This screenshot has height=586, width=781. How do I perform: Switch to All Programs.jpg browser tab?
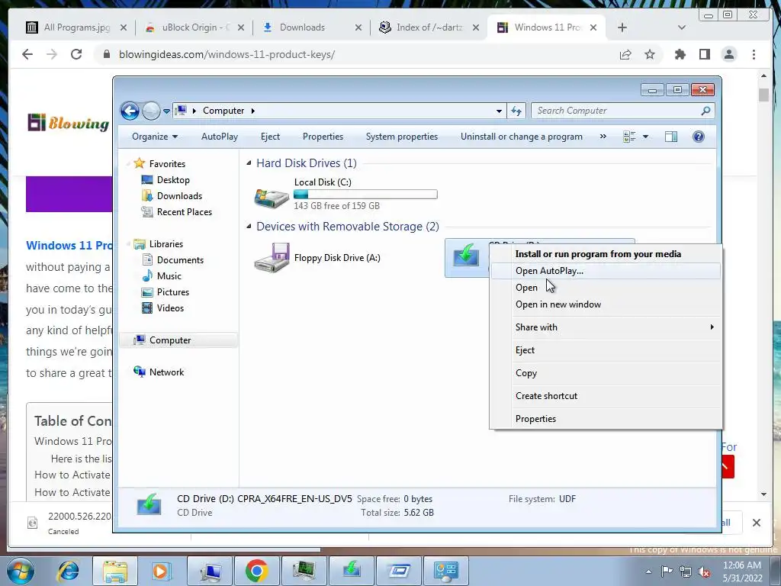[x=76, y=27]
